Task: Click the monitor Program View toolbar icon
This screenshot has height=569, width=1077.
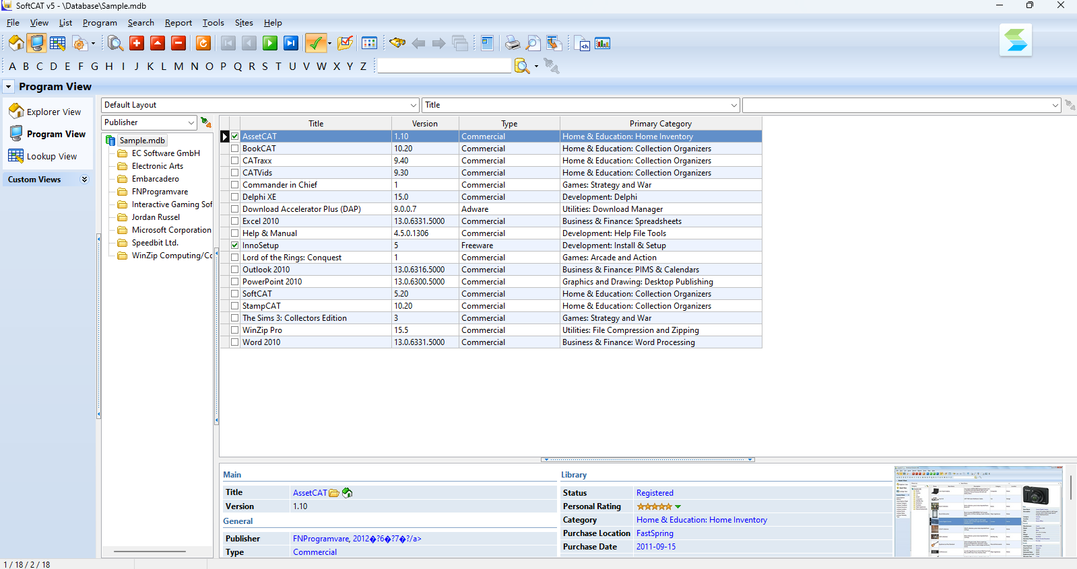Action: click(x=37, y=44)
